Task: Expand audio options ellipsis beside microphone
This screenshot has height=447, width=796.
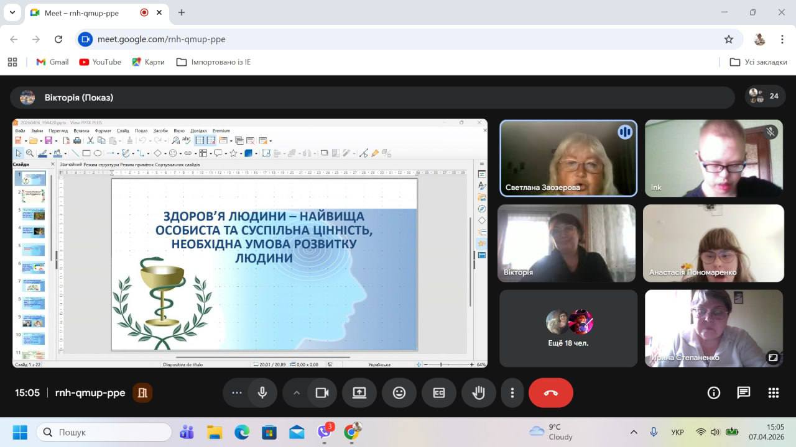Action: (237, 392)
